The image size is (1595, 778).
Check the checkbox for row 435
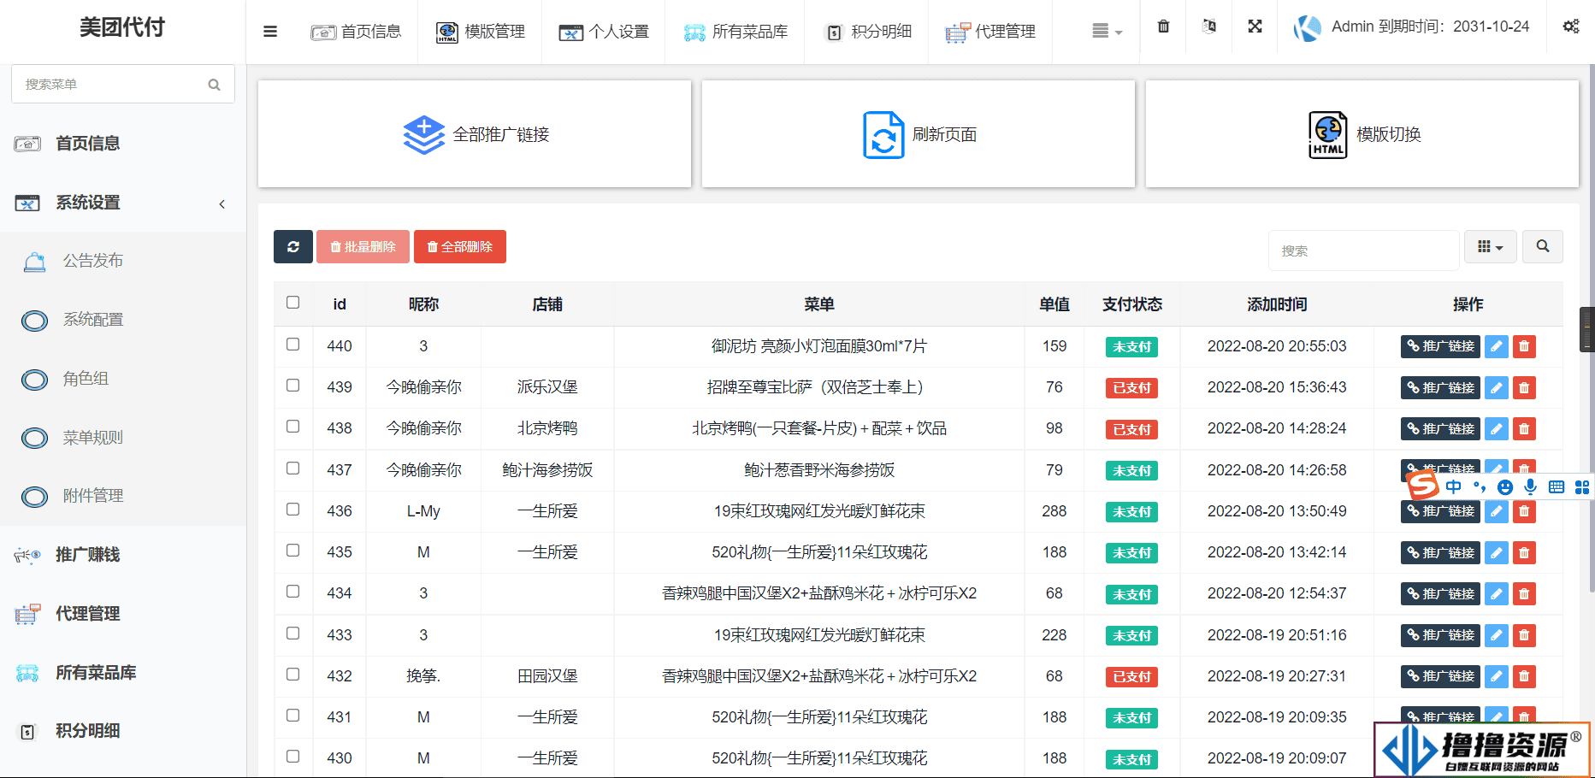[292, 551]
